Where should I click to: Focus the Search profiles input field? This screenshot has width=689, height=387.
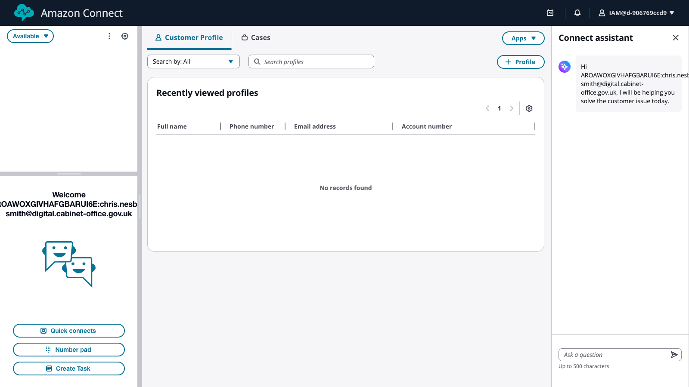point(311,61)
